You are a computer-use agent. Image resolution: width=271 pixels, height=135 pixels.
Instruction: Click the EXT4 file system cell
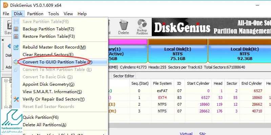tap(162, 98)
